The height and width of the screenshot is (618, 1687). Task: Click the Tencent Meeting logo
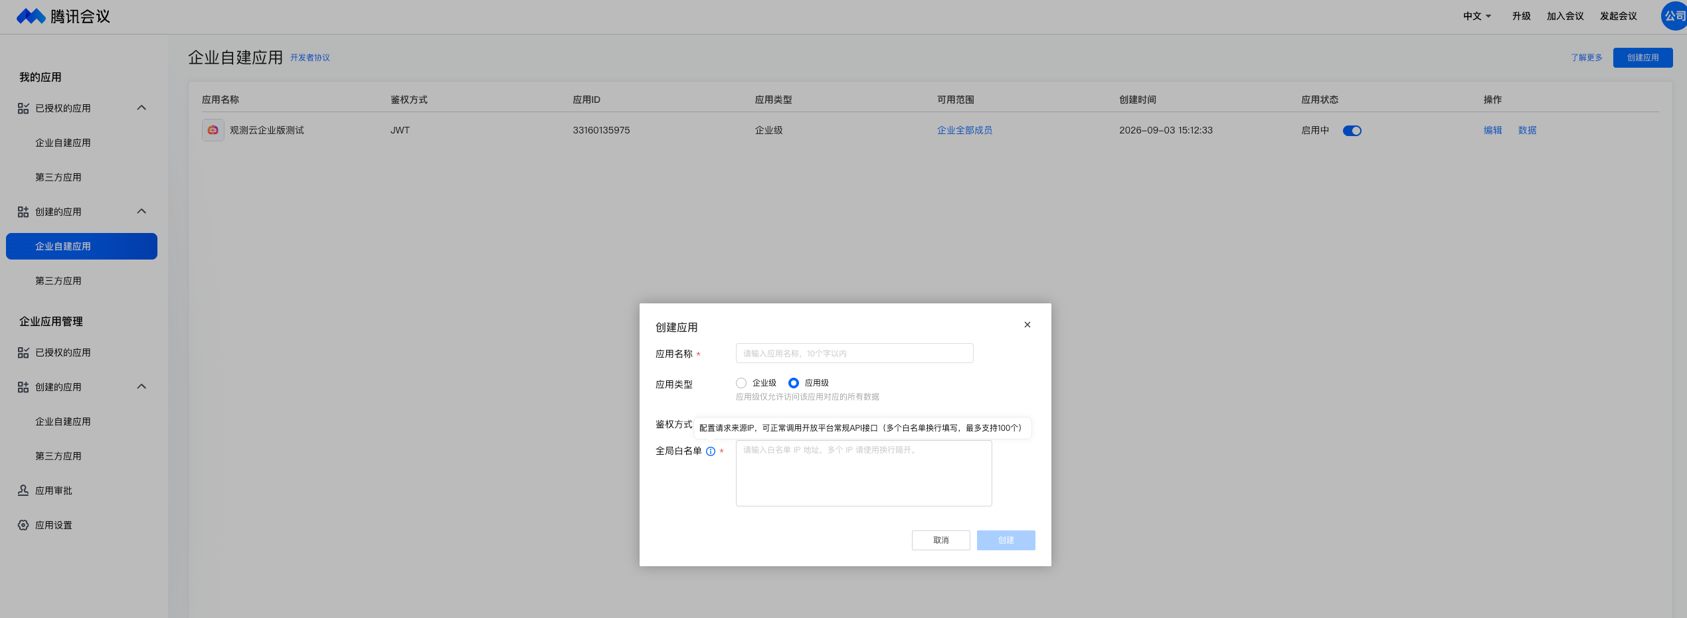pos(64,16)
